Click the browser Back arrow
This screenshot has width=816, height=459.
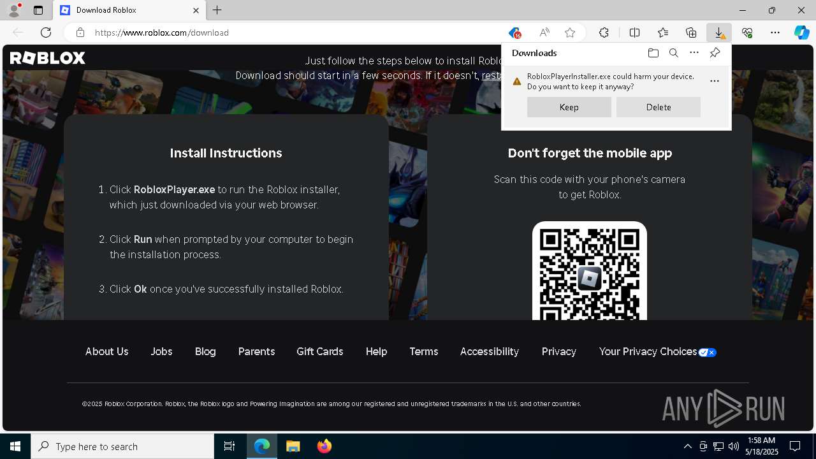(18, 33)
